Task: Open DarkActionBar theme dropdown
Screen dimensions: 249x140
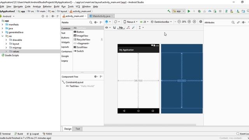Action: tap(161, 22)
